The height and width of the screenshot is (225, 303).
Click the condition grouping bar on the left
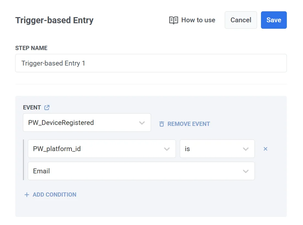point(24,160)
